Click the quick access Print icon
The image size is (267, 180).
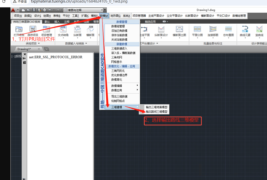pyautogui.click(x=44, y=10)
